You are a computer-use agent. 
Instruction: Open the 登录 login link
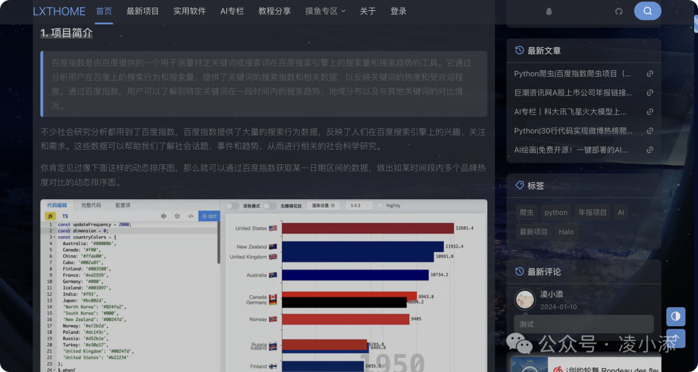point(398,11)
